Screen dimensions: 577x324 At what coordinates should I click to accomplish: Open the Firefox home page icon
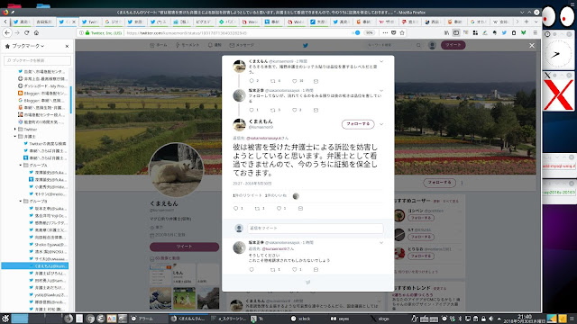click(36, 32)
